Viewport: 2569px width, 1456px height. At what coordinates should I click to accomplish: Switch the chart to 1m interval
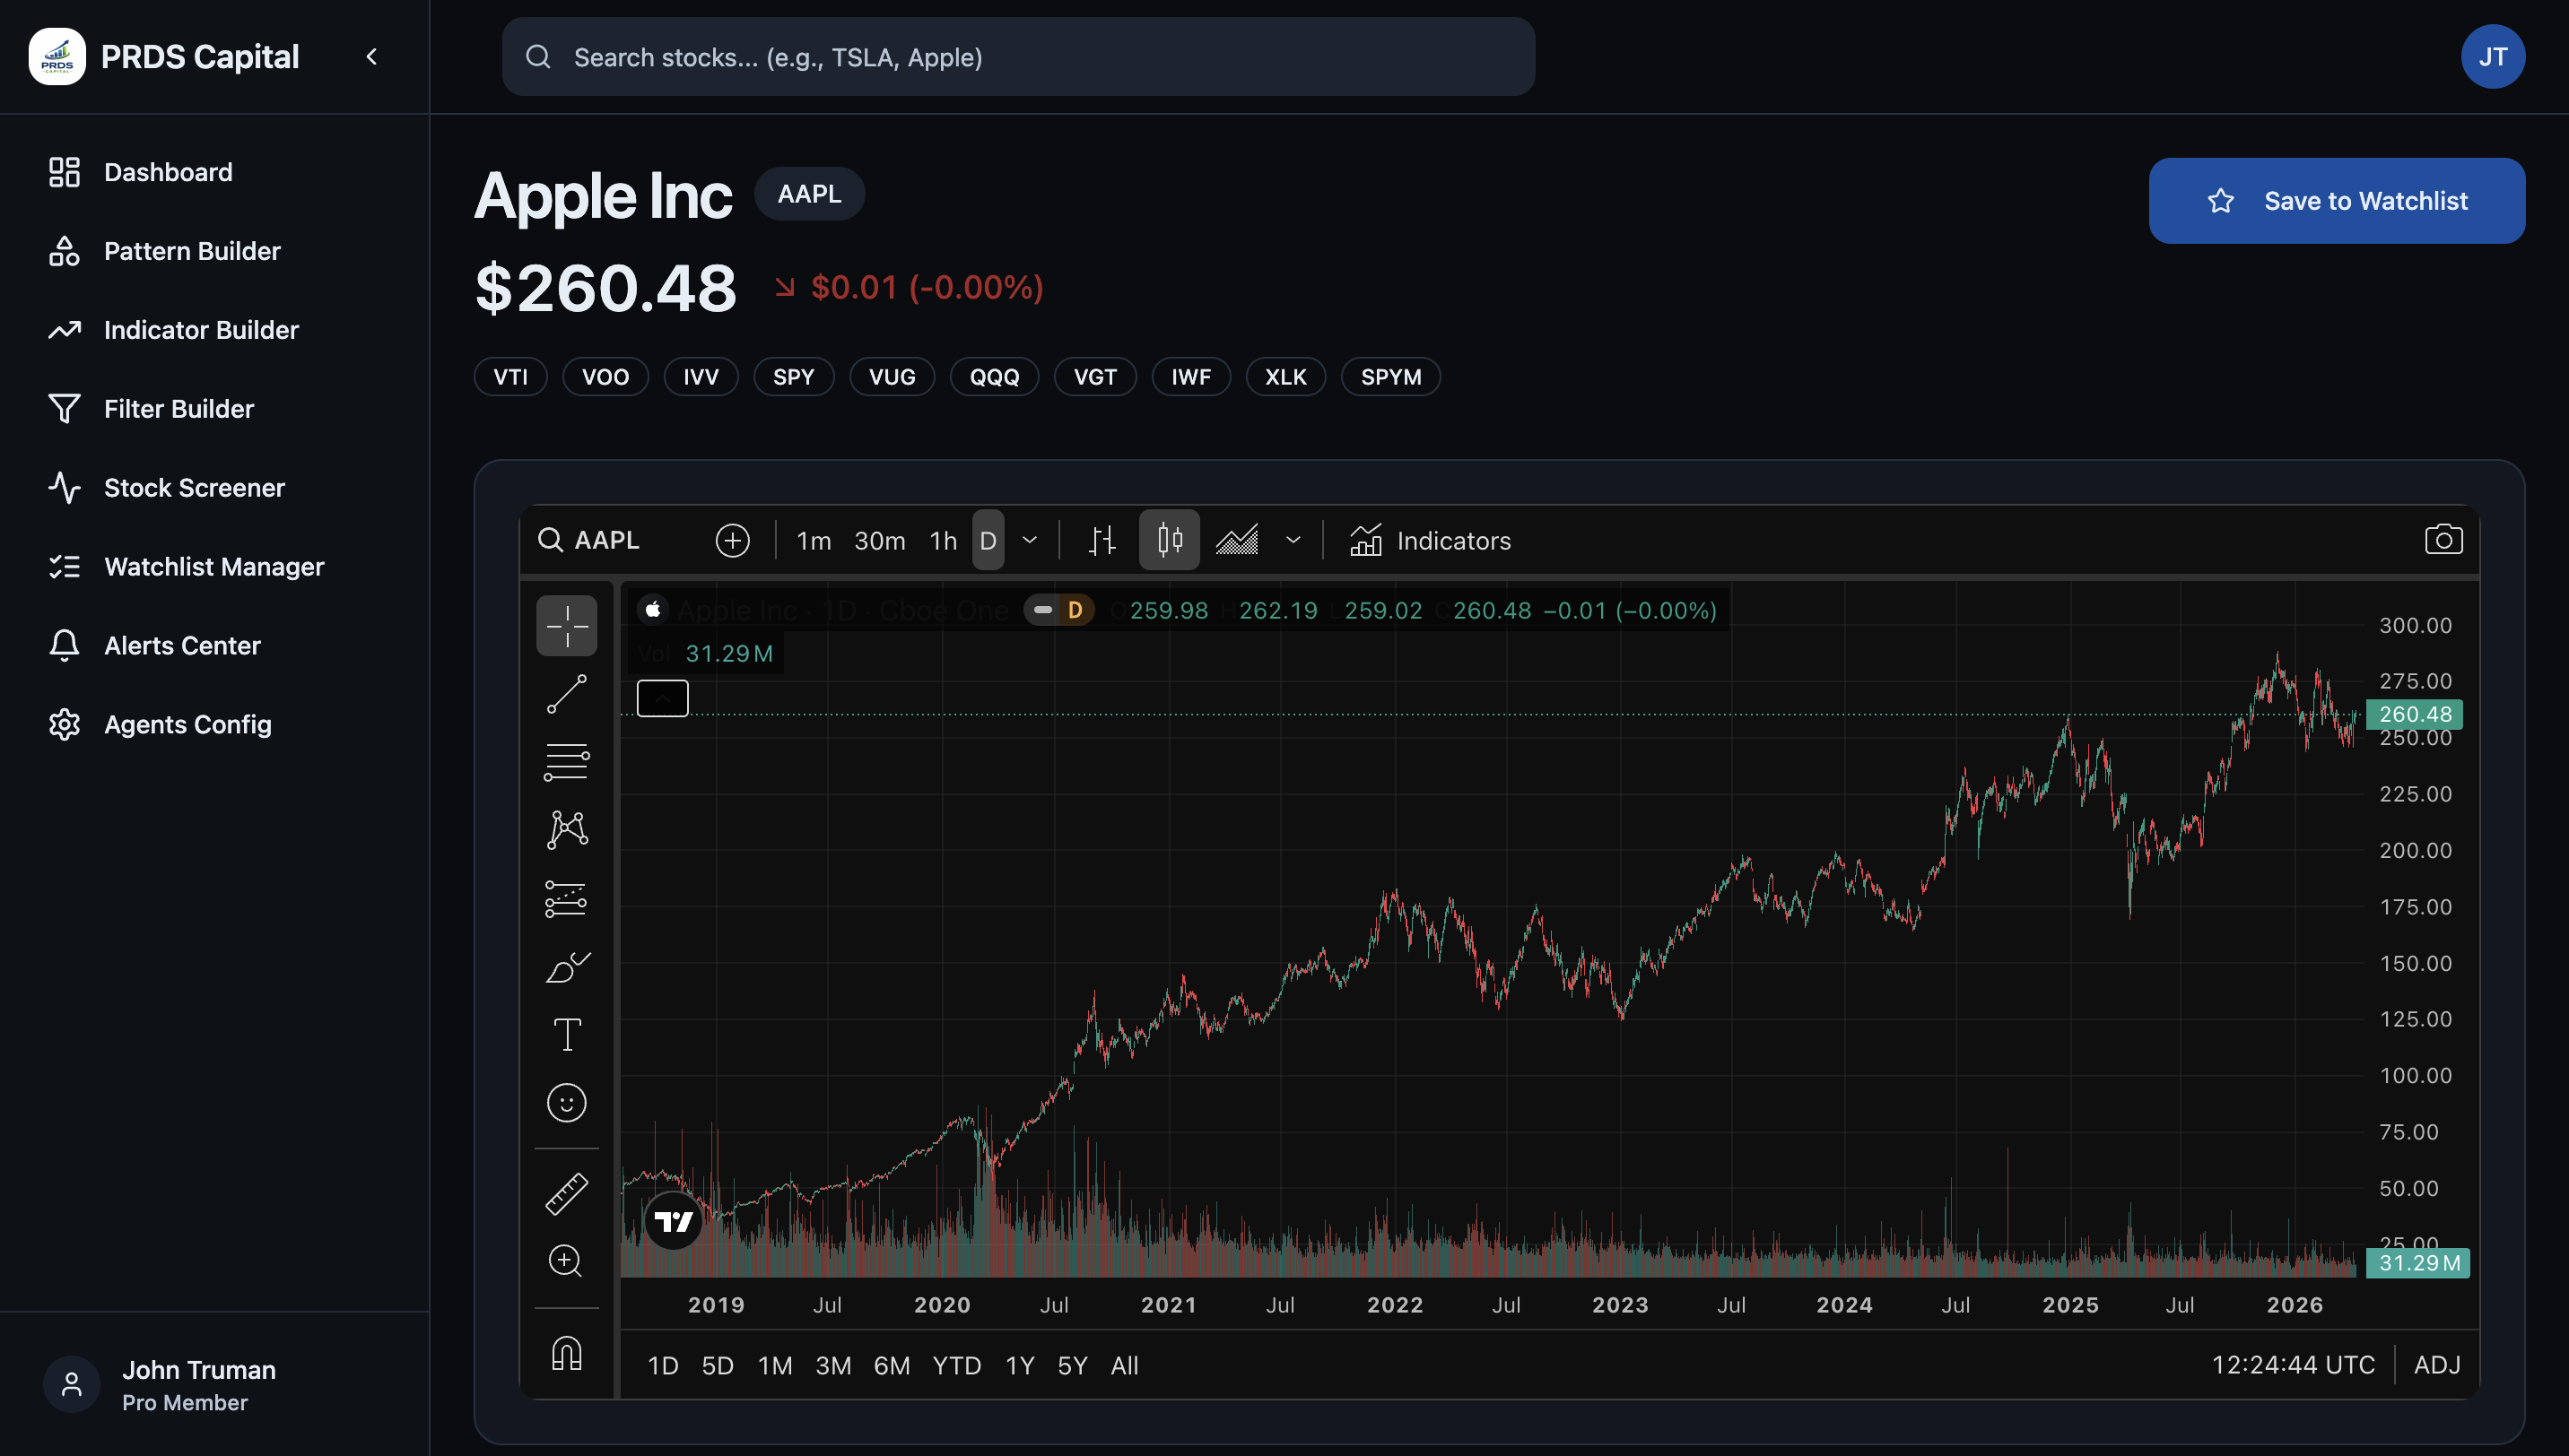coord(814,541)
